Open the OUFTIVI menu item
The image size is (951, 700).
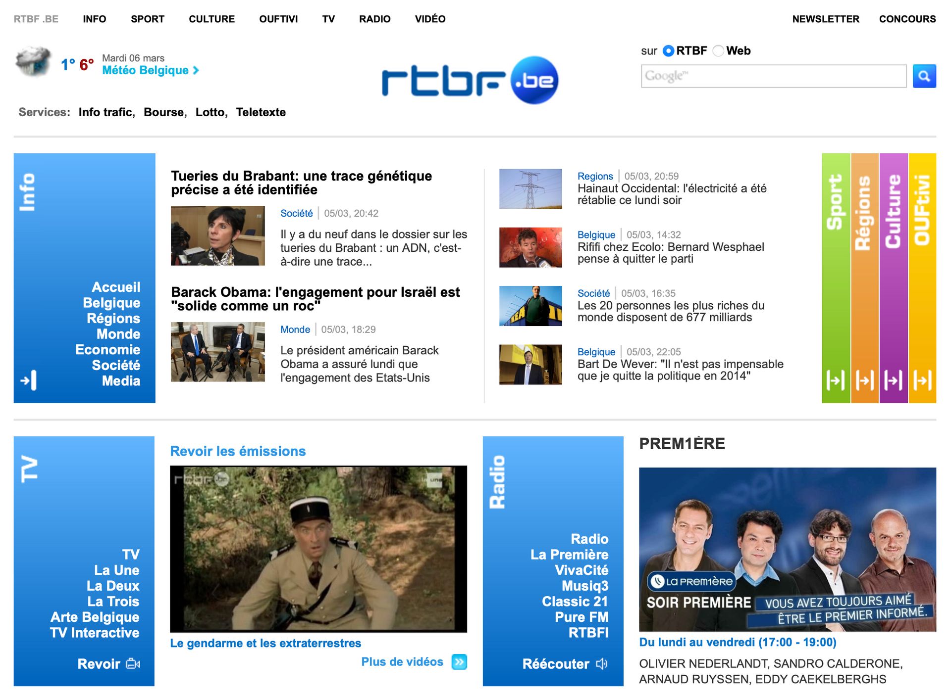278,19
